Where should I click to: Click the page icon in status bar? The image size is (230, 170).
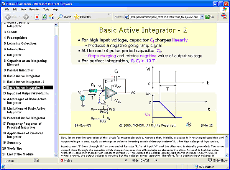point(3,167)
